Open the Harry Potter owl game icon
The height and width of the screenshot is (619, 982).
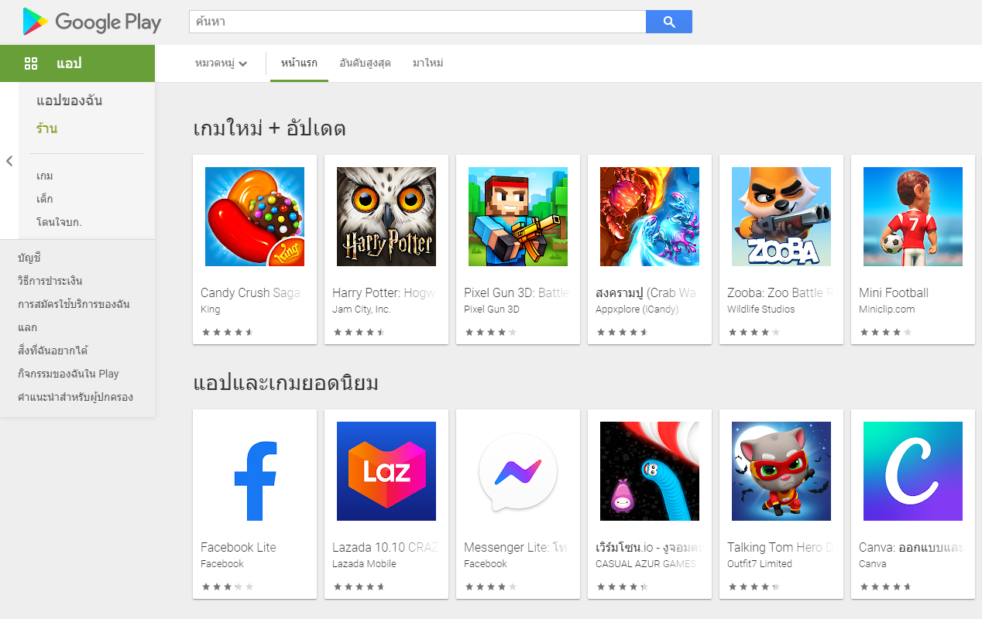point(386,217)
